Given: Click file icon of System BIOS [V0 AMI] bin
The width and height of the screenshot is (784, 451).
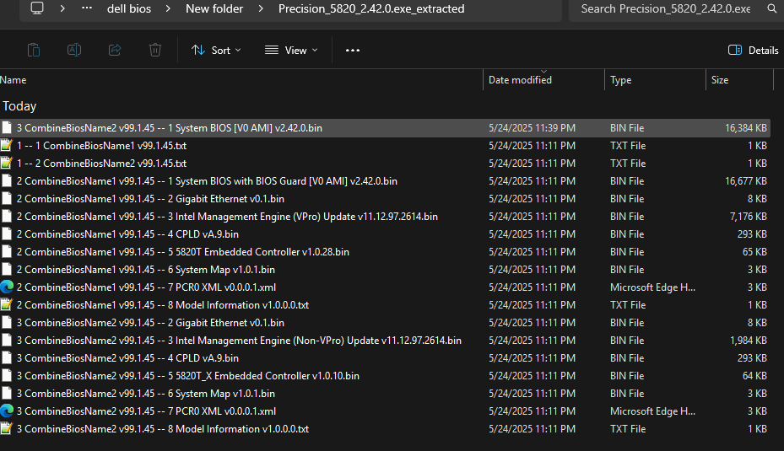Looking at the screenshot, I should point(7,128).
